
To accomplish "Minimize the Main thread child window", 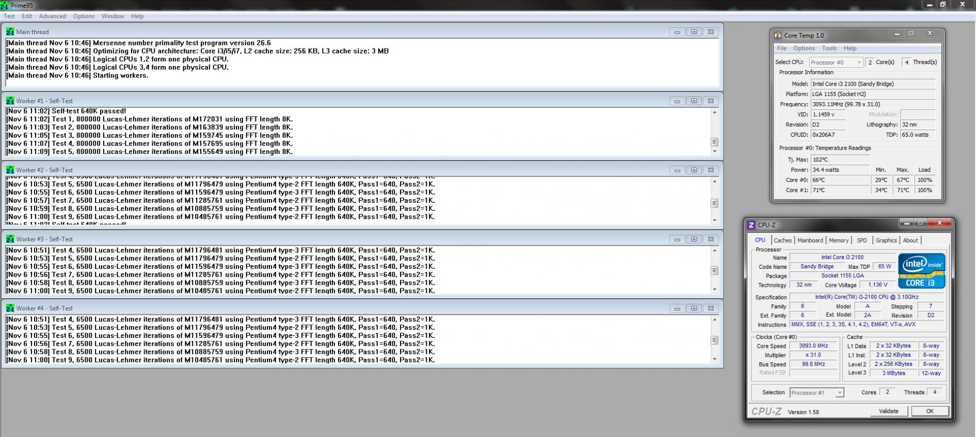I will coord(677,32).
